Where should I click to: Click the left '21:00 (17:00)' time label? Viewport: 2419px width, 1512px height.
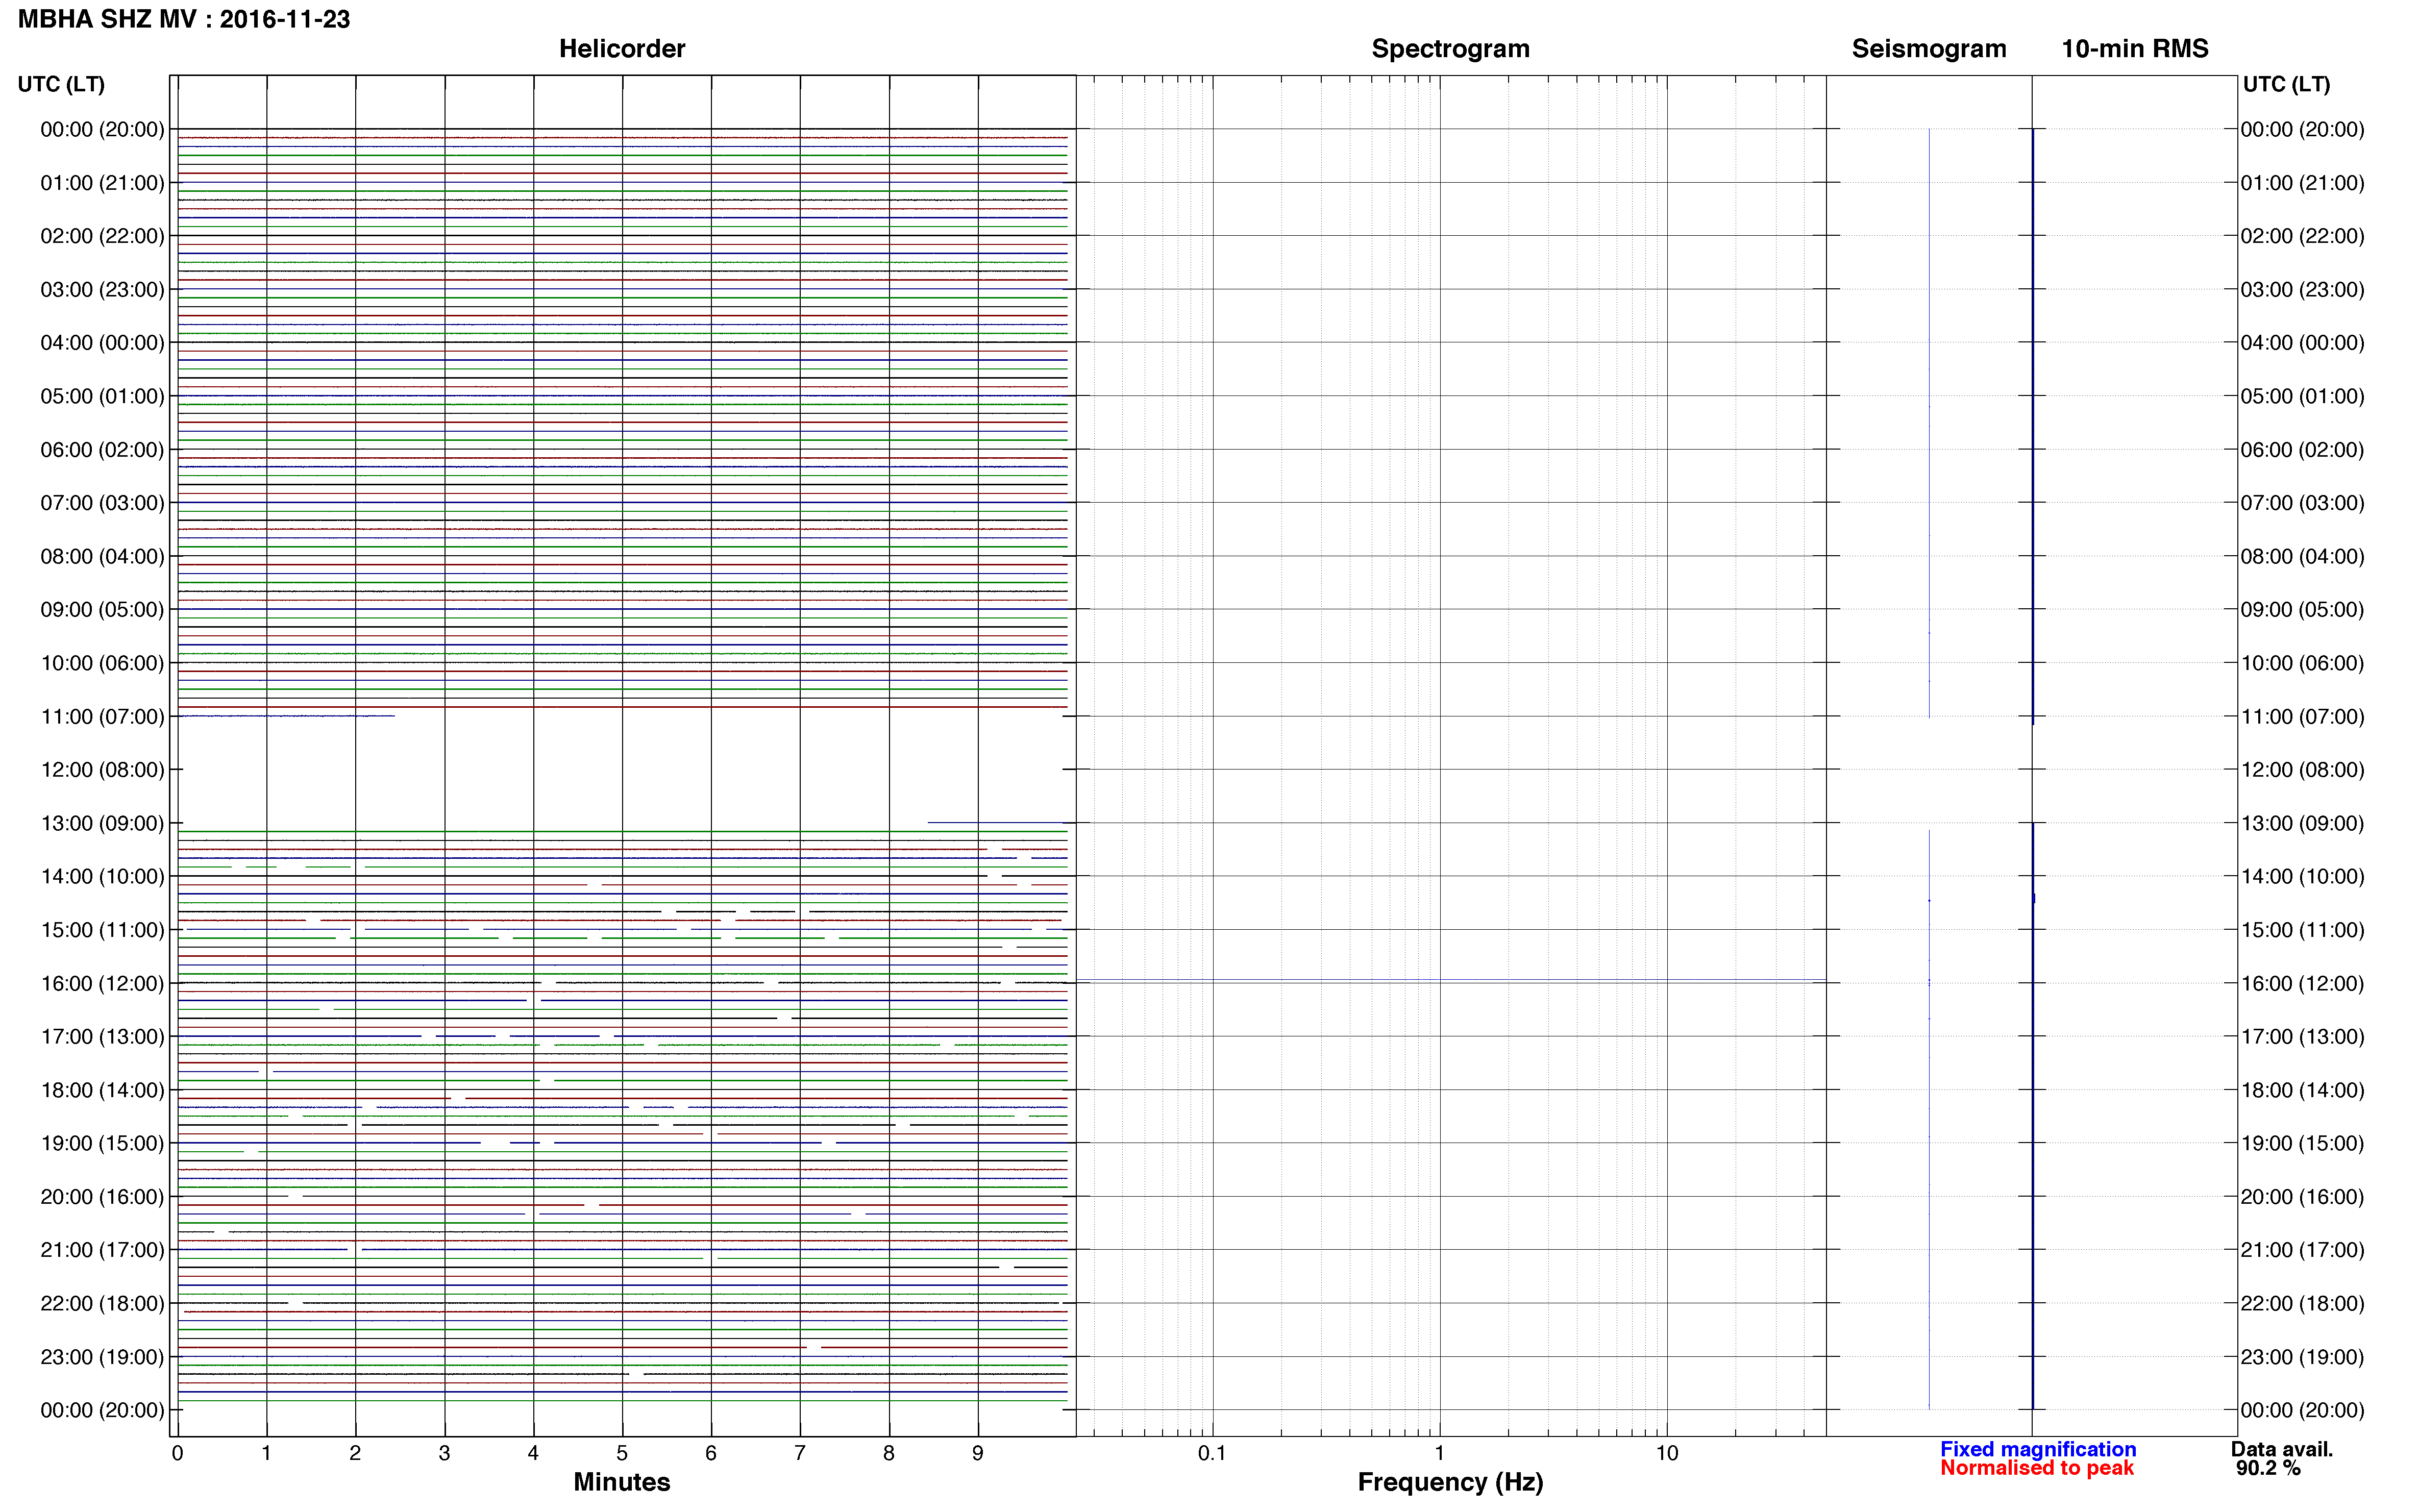click(102, 1250)
